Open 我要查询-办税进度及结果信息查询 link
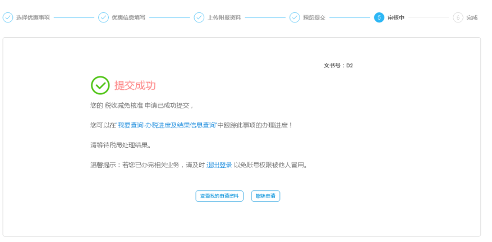 167,125
